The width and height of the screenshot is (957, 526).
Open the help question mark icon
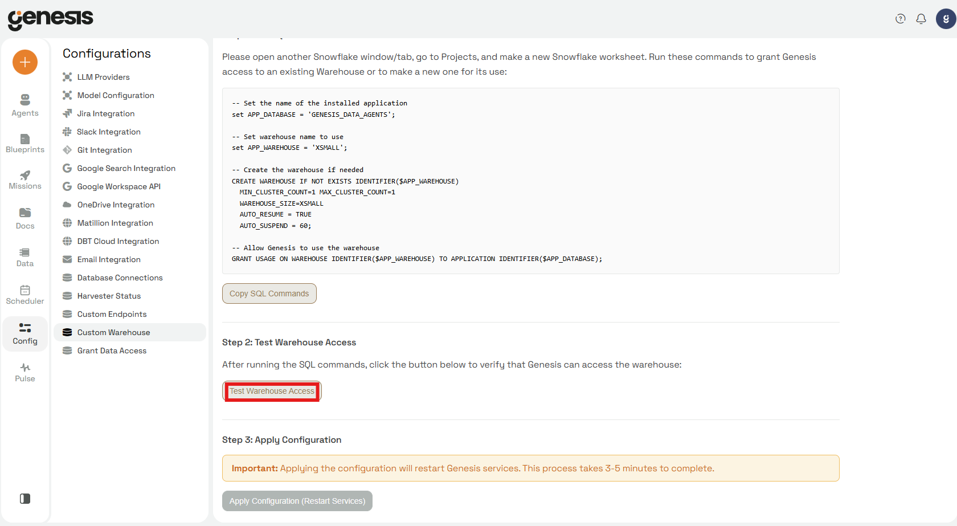tap(901, 19)
